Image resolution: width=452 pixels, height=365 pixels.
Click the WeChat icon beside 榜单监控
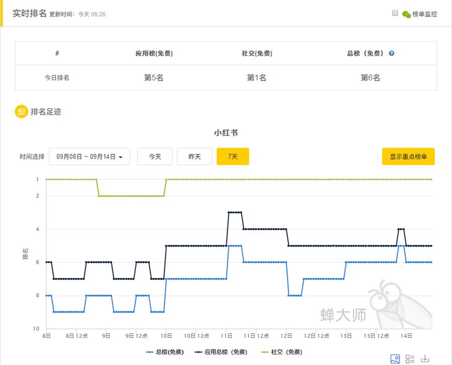point(408,14)
